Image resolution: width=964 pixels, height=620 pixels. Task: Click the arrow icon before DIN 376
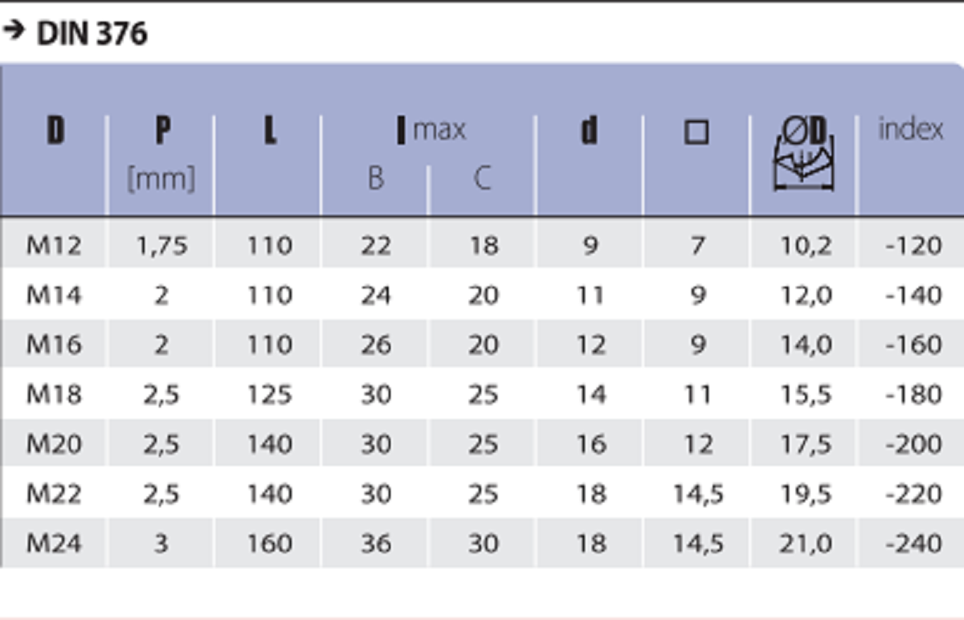12,31
